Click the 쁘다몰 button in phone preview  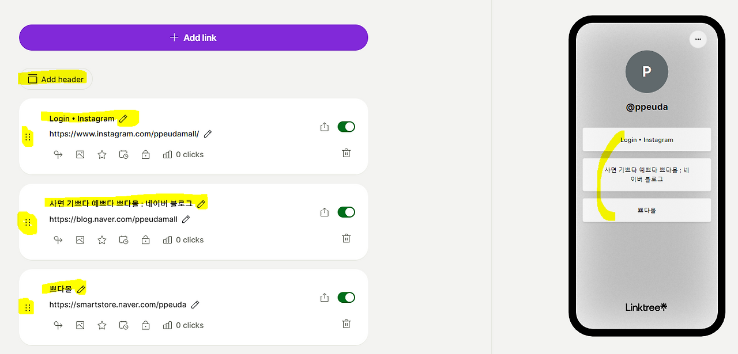[646, 210]
